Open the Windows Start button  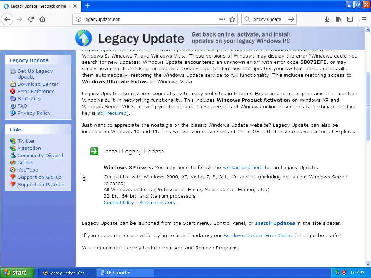click(17, 273)
